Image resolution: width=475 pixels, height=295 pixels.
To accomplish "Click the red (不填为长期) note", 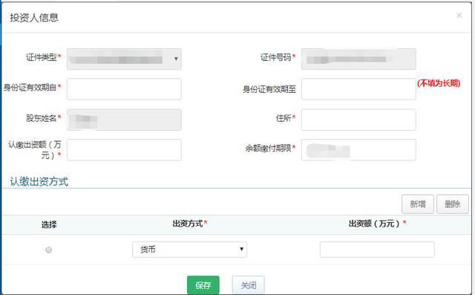I will pyautogui.click(x=439, y=83).
